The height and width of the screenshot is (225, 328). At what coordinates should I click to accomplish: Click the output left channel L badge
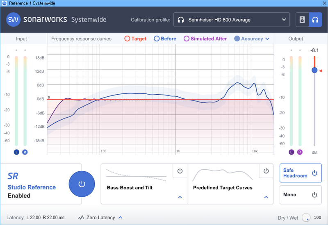(x=292, y=152)
